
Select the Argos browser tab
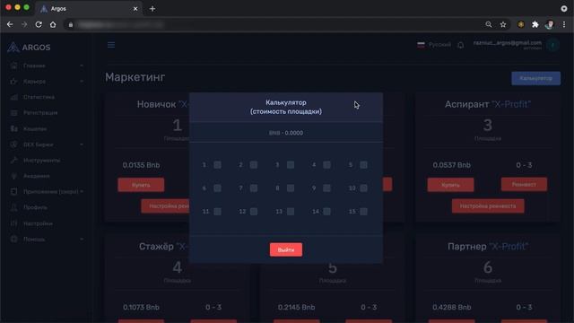[88, 8]
